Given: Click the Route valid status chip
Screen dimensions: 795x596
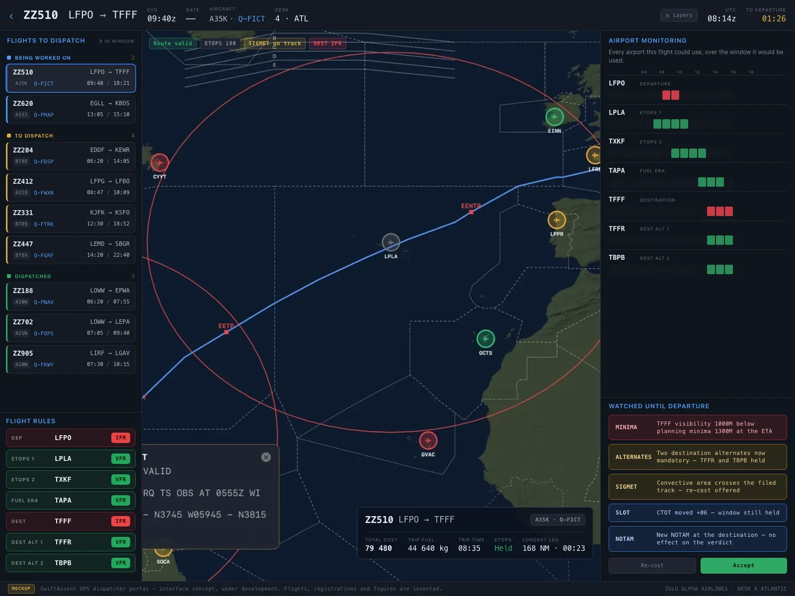Looking at the screenshot, I should click(172, 44).
